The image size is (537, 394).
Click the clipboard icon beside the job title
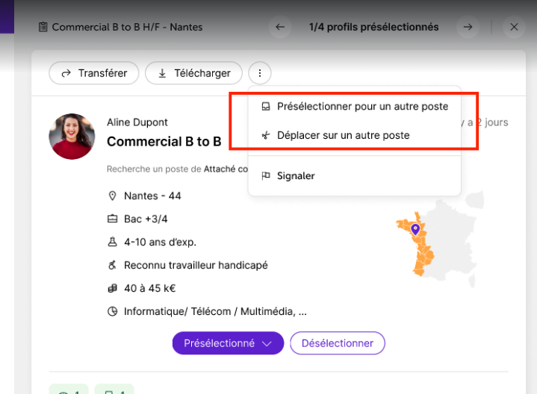tap(43, 27)
